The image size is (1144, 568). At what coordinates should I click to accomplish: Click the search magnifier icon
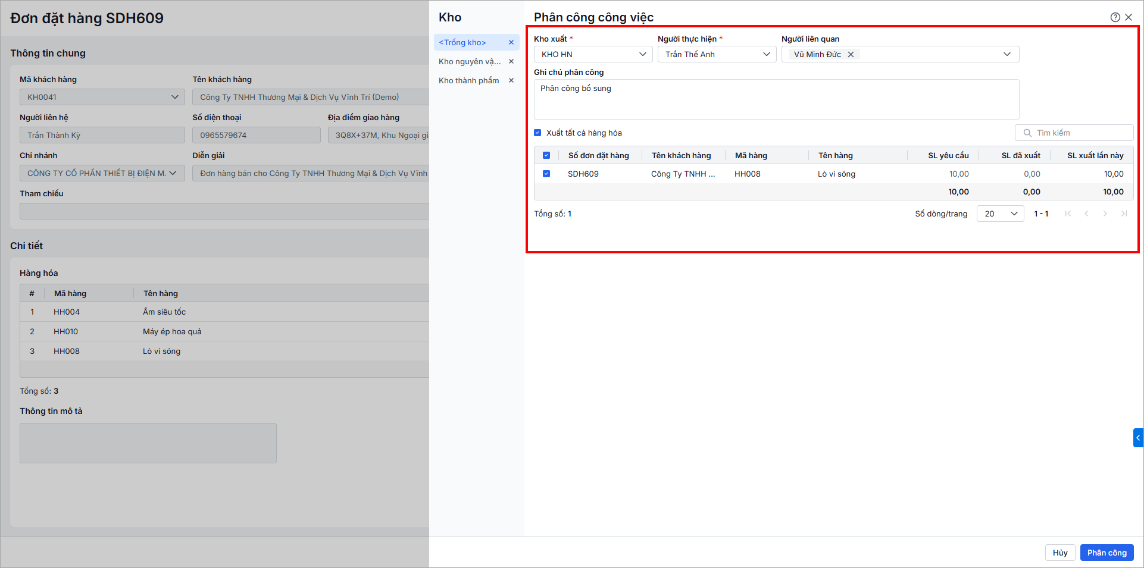(x=1027, y=133)
